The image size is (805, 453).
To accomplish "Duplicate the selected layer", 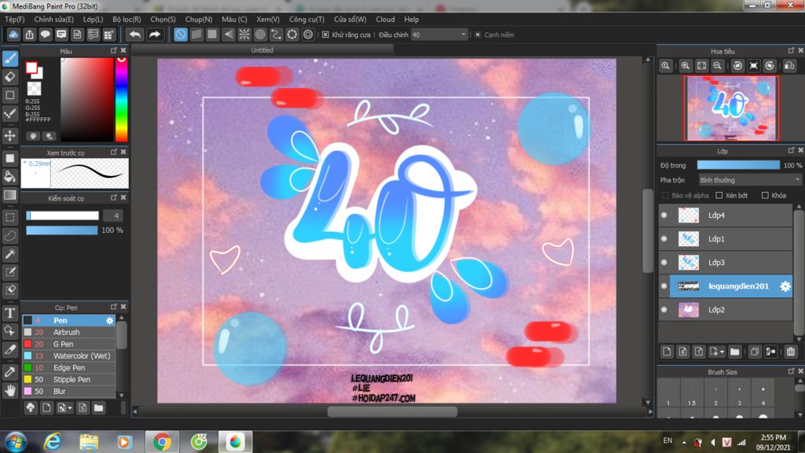I will pyautogui.click(x=754, y=352).
